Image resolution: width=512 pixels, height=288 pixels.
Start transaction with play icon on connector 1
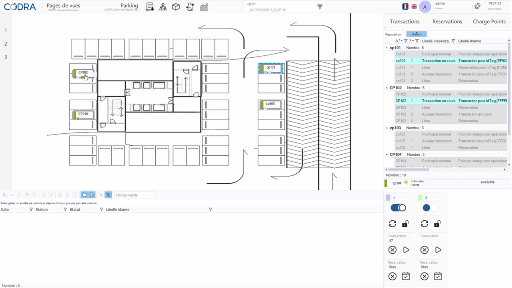point(406,250)
